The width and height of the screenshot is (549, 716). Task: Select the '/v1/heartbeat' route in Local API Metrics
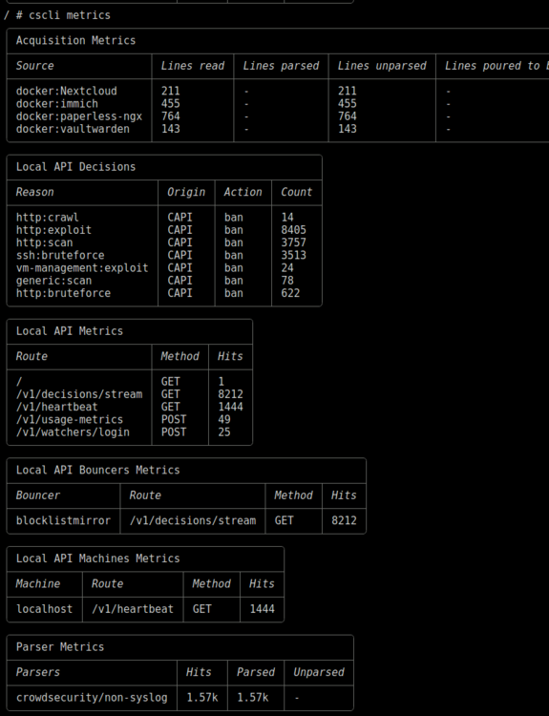[x=57, y=407]
